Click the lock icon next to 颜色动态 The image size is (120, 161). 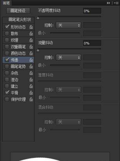[x=31, y=53]
